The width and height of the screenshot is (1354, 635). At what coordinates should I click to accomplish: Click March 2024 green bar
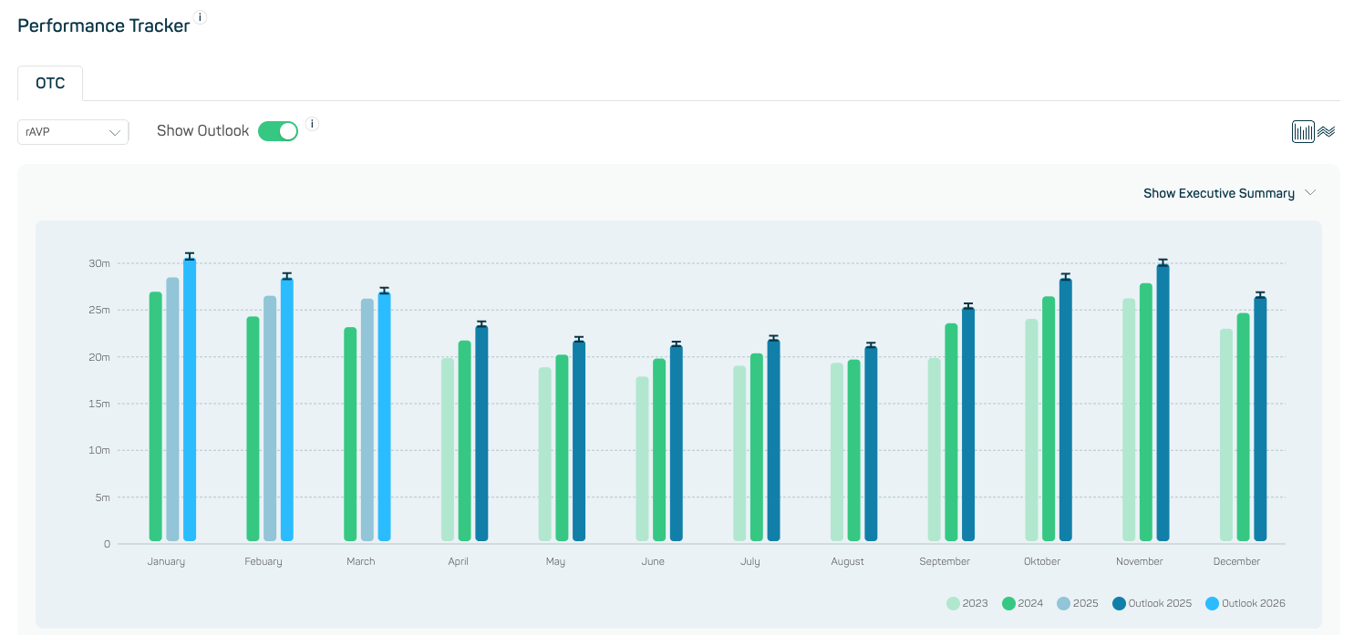coord(350,435)
